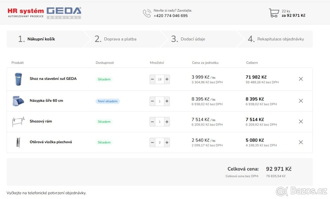
Task: Call phone number +420 774 046 695
Action: point(170,16)
